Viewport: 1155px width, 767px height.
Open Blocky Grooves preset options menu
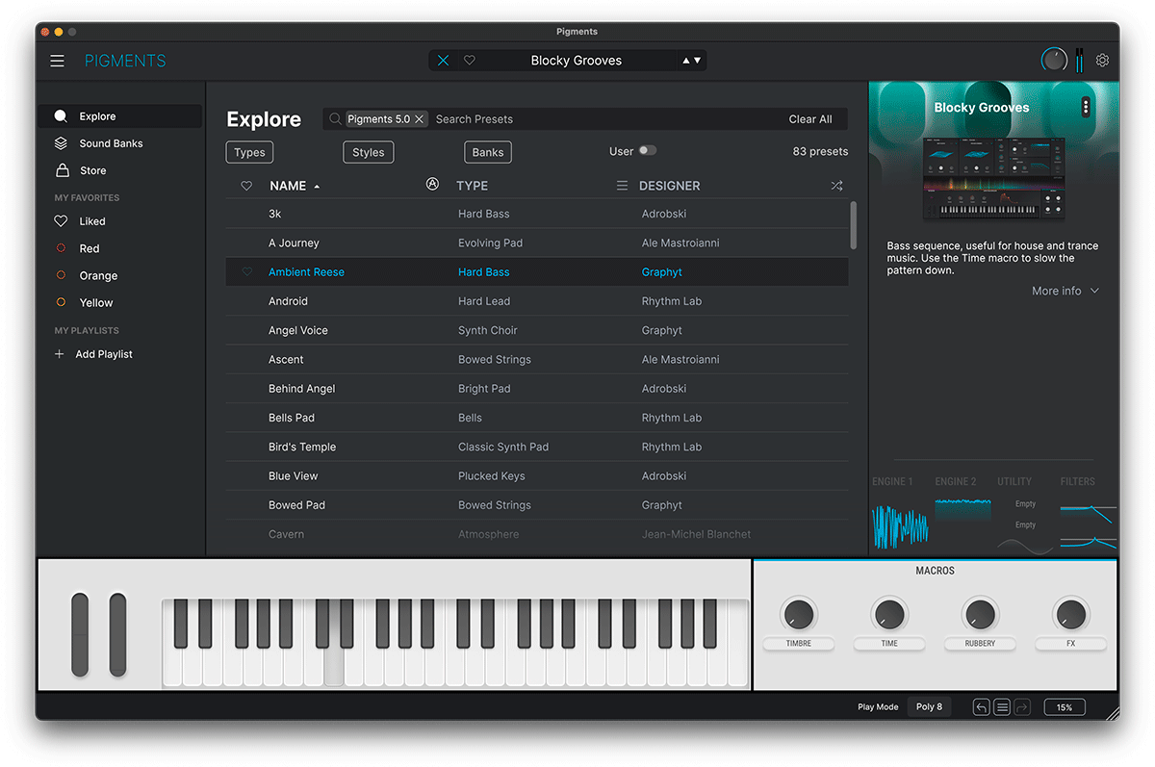click(1085, 107)
